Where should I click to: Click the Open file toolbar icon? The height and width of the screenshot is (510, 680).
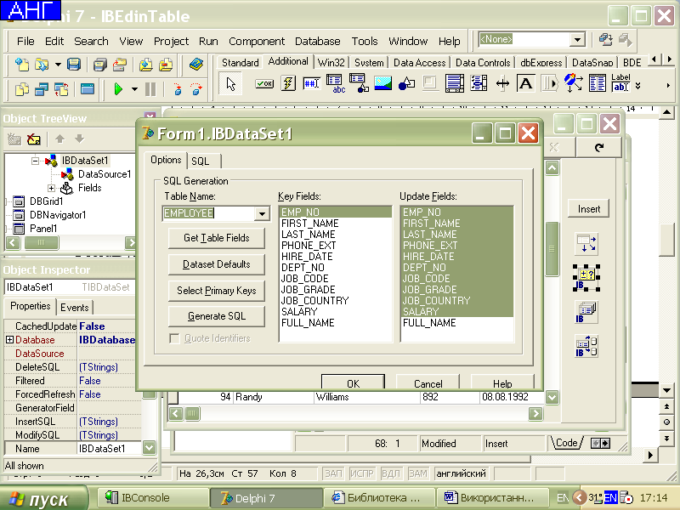[42, 65]
